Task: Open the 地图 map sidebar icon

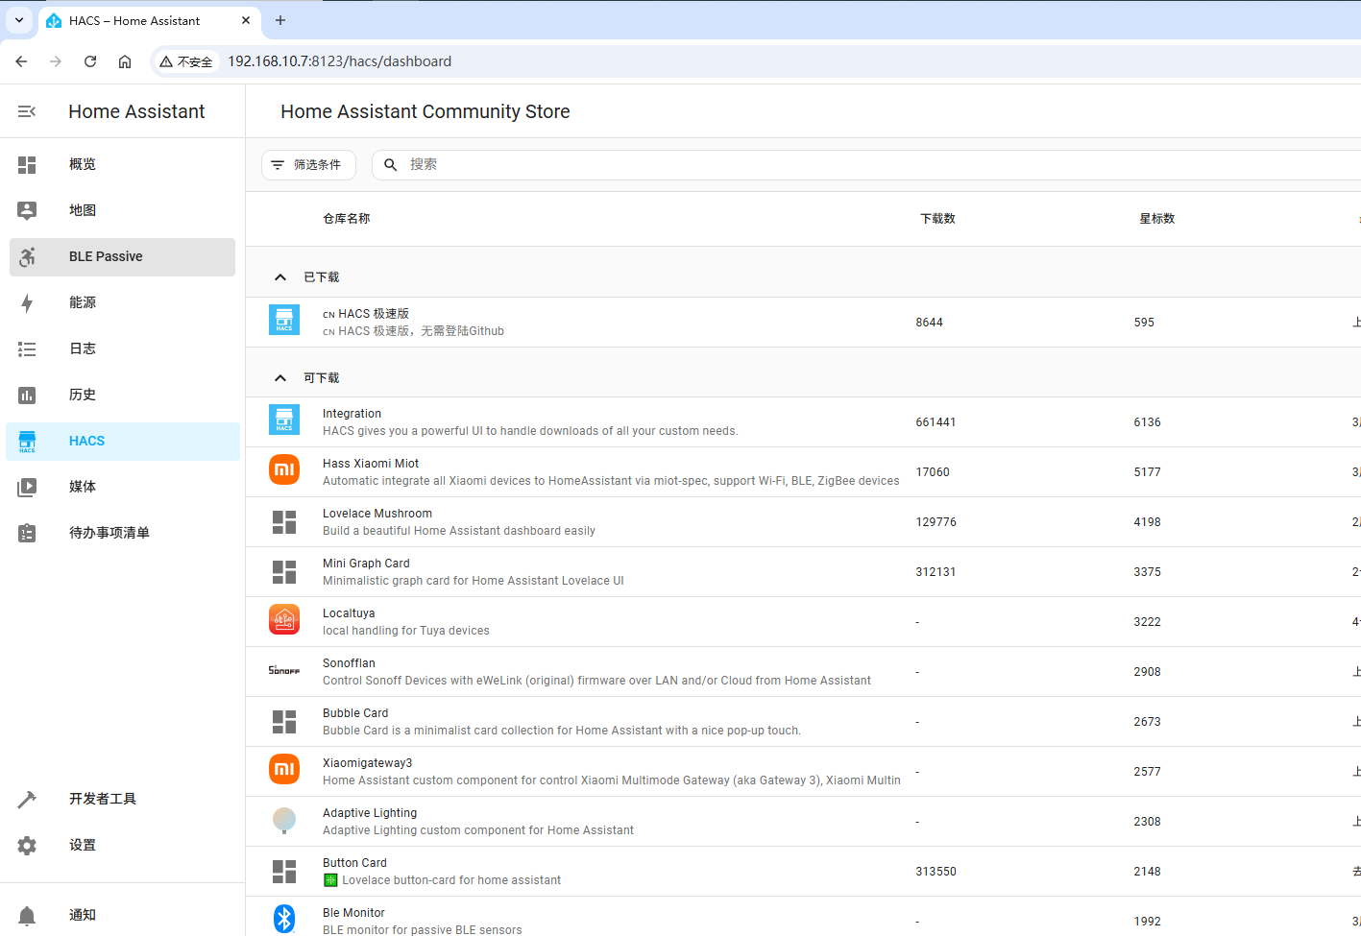Action: (27, 211)
